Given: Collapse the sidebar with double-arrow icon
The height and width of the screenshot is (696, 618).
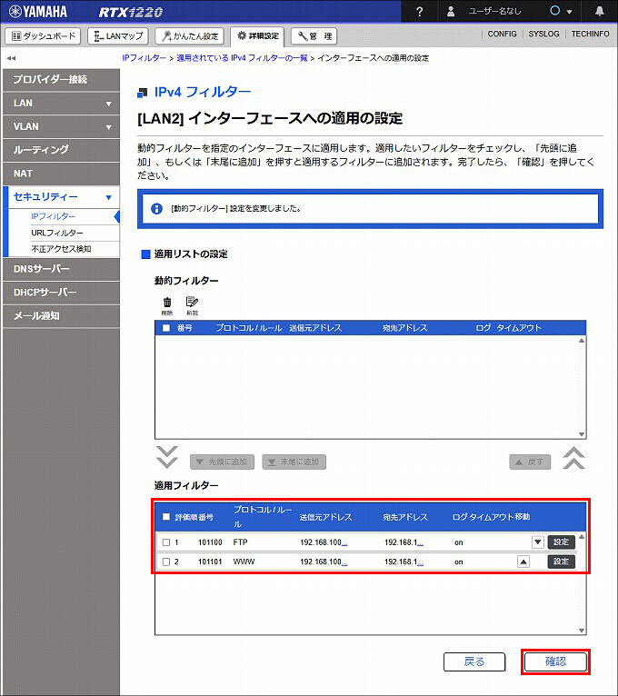Looking at the screenshot, I should click(x=11, y=58).
